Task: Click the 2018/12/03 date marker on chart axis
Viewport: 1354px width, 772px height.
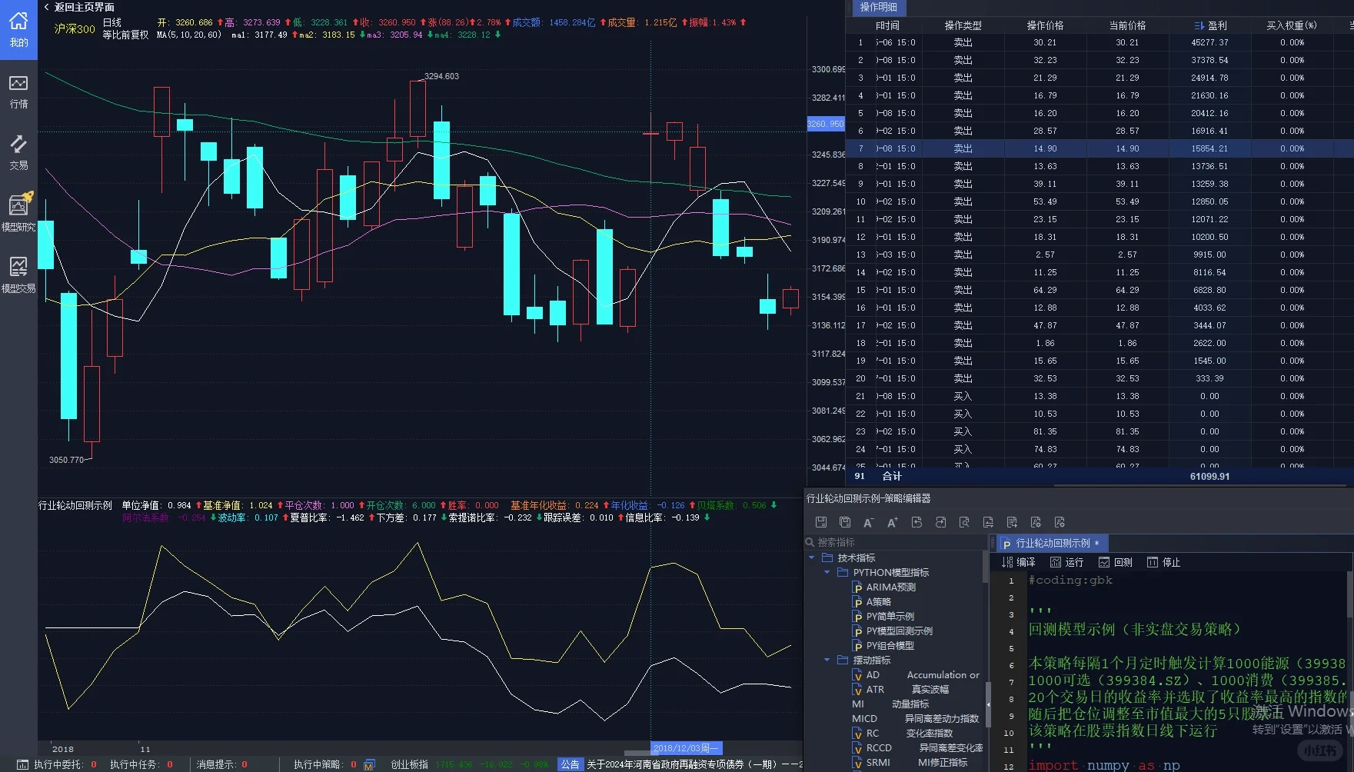Action: click(686, 748)
